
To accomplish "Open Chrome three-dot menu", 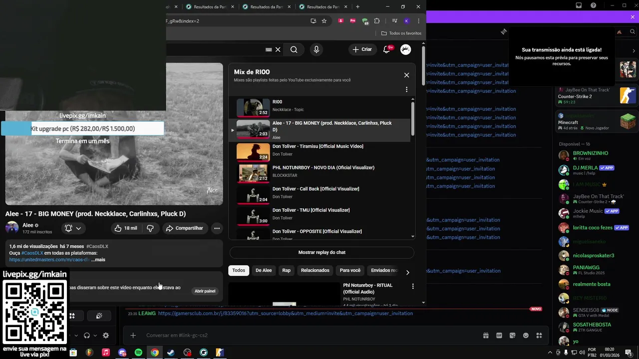I will 418,21.
